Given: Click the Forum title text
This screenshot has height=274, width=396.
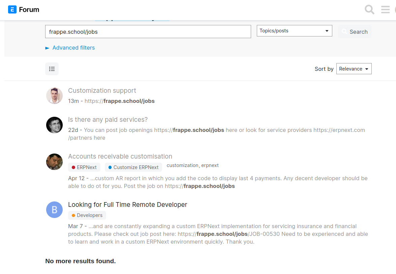Looking at the screenshot, I should (x=29, y=9).
